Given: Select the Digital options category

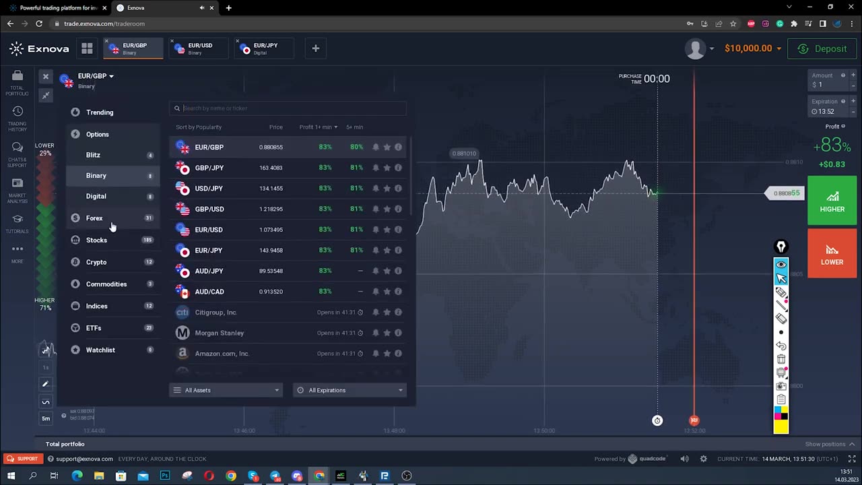Looking at the screenshot, I should point(112,196).
